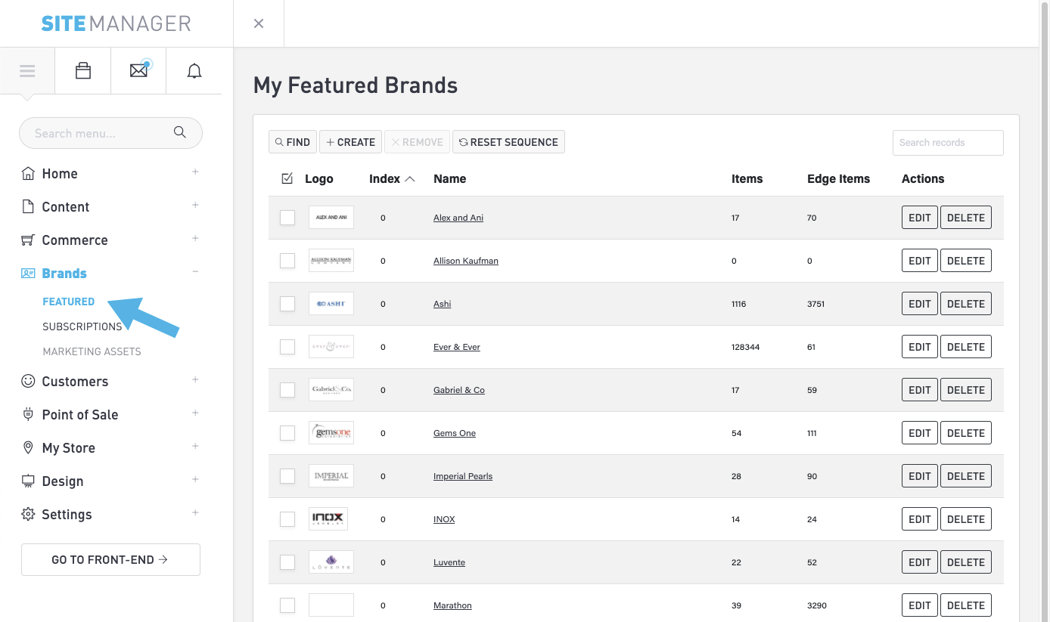Click the Search records input field

(x=947, y=143)
